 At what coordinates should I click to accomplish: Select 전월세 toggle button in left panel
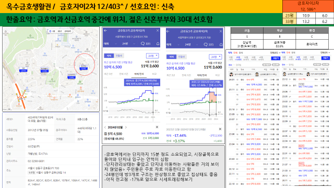coord(118,56)
